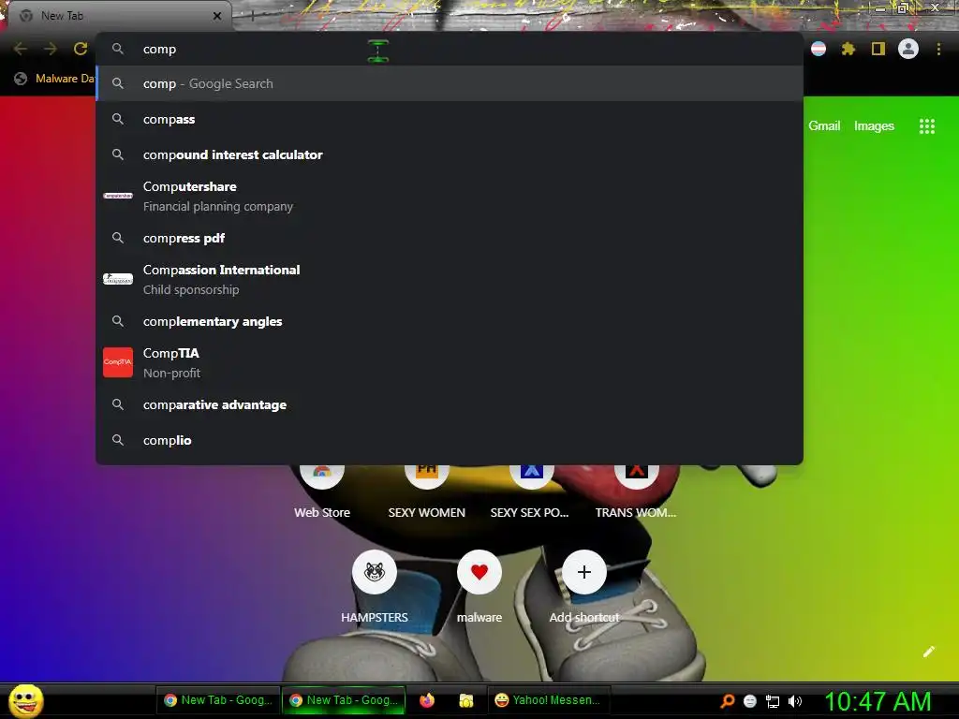959x719 pixels.
Task: Click the network tray icon
Action: click(773, 701)
